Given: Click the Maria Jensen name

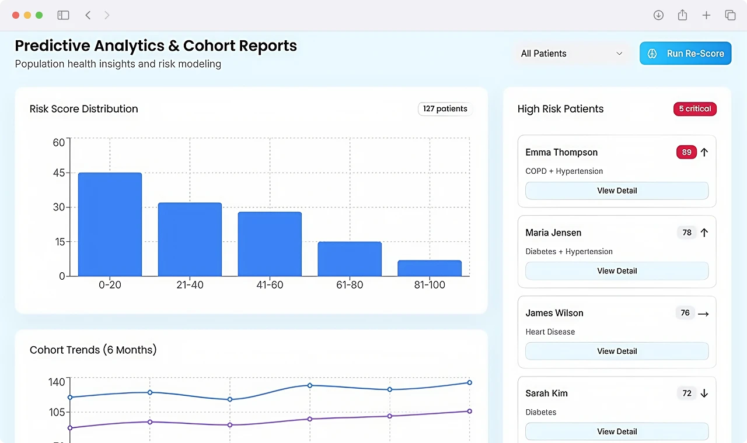Looking at the screenshot, I should click(553, 233).
